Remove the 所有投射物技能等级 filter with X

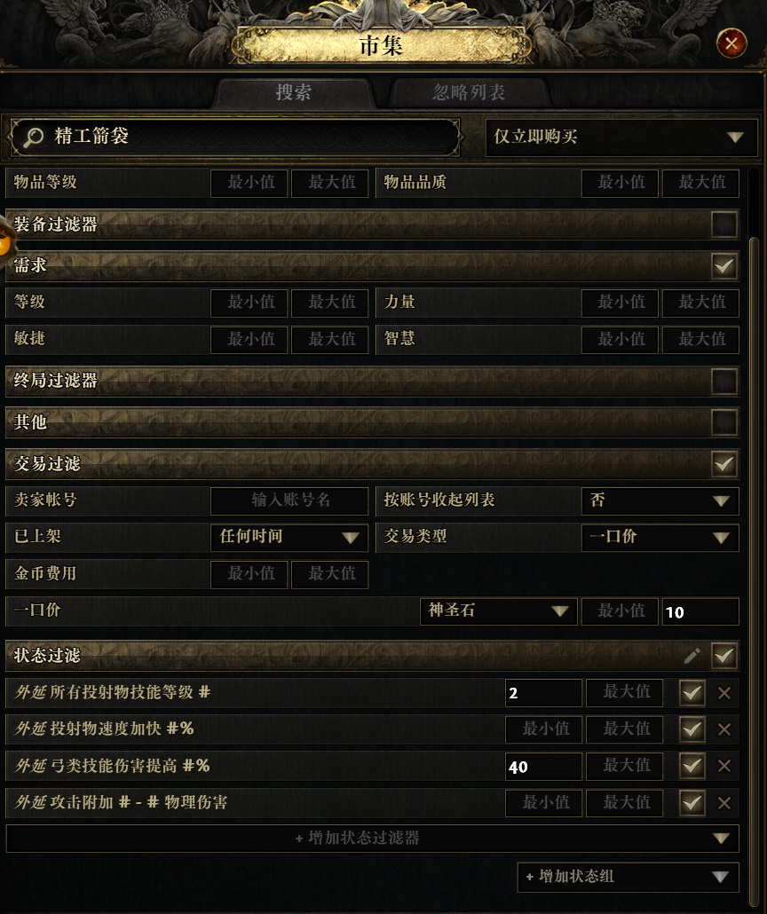pos(724,693)
